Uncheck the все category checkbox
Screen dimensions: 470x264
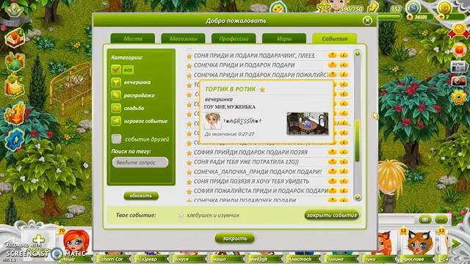coord(116,70)
